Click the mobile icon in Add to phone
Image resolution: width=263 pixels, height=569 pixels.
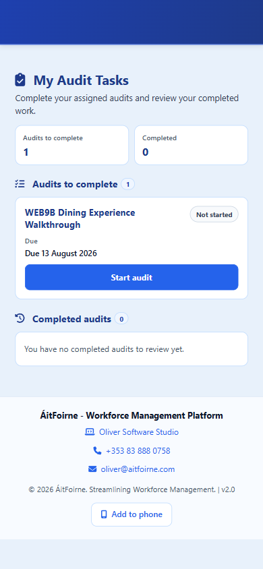pyautogui.click(x=104, y=514)
